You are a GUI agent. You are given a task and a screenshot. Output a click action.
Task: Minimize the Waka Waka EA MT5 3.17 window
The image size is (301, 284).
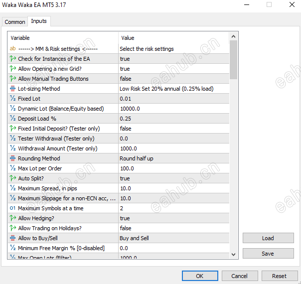tap(247, 4)
